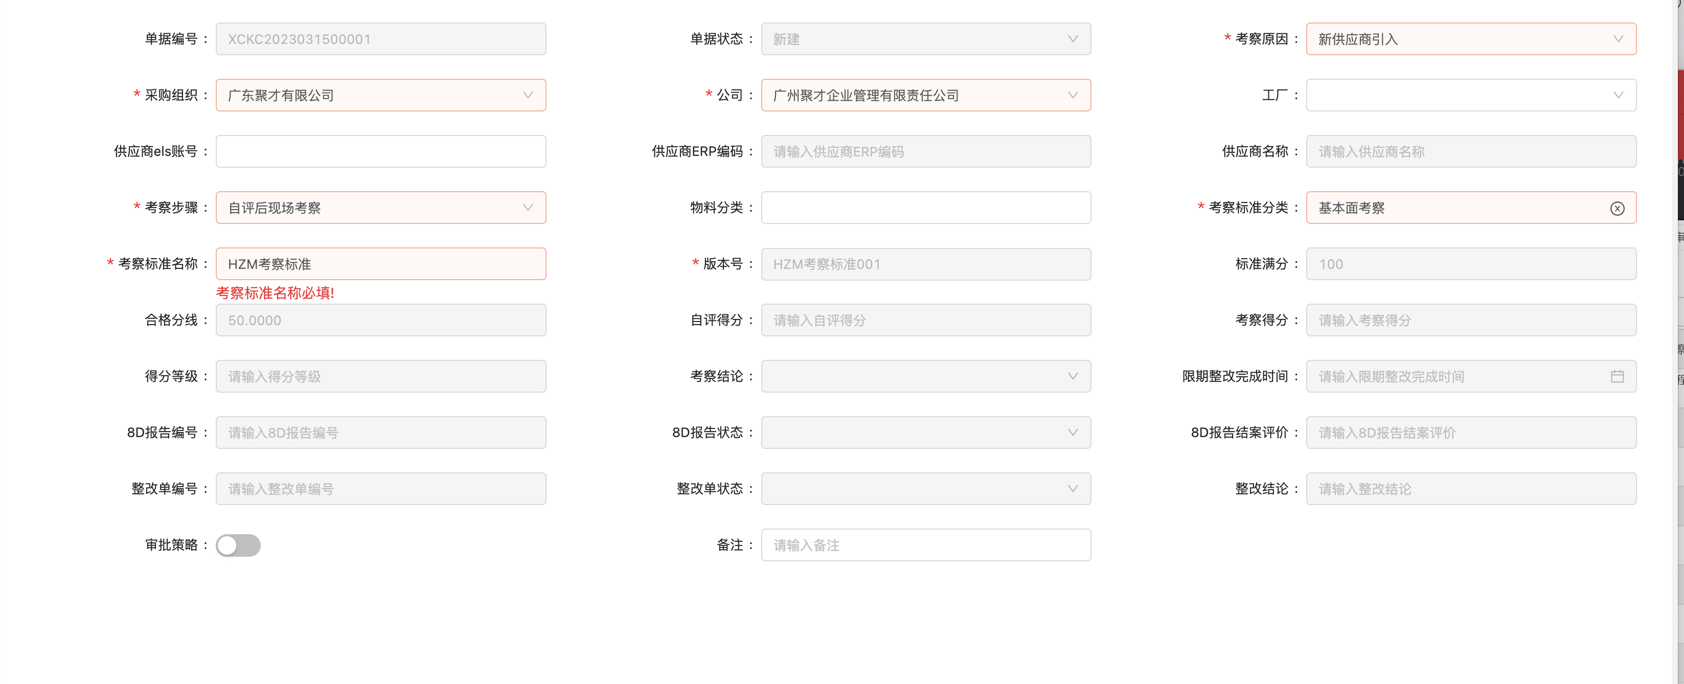Open the 考察步骤 dropdown
This screenshot has width=1684, height=684.
coord(528,208)
